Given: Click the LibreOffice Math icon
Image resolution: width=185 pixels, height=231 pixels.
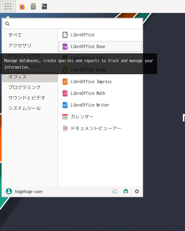Looking at the screenshot, I should 65,93.
